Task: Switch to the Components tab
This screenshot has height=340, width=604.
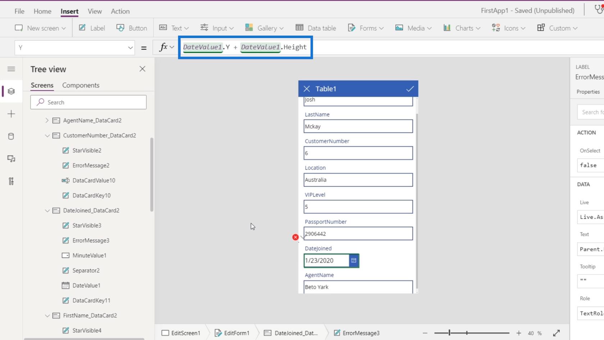Action: pos(81,85)
